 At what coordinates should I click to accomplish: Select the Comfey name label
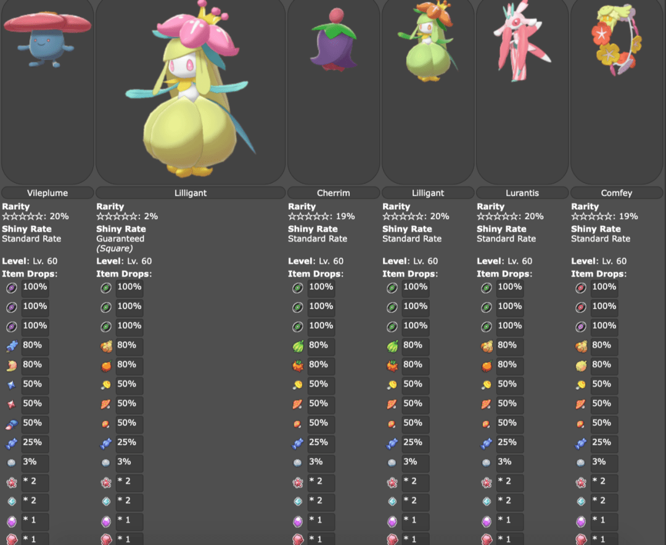point(616,193)
